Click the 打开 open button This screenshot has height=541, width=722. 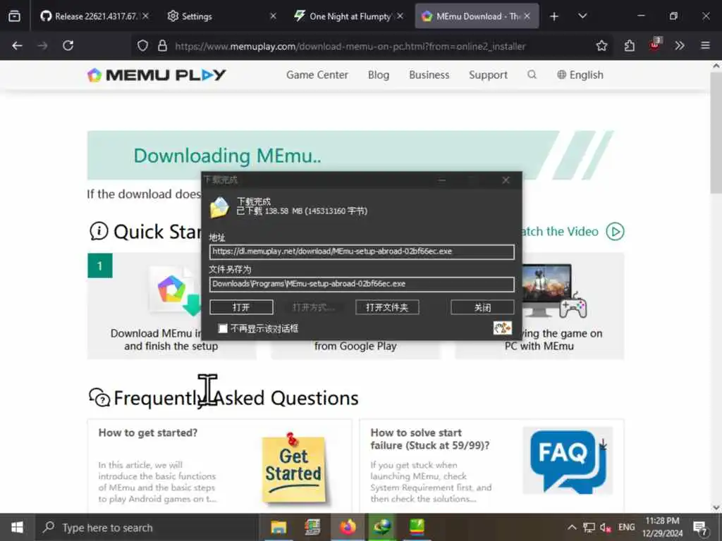(x=241, y=307)
